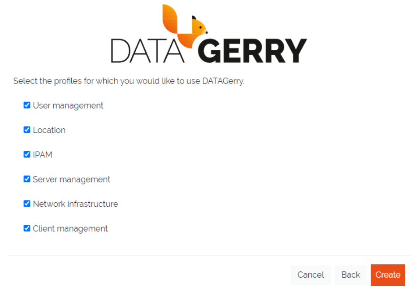Image resolution: width=415 pixels, height=288 pixels.
Task: Click the Location label text
Action: pyautogui.click(x=49, y=130)
